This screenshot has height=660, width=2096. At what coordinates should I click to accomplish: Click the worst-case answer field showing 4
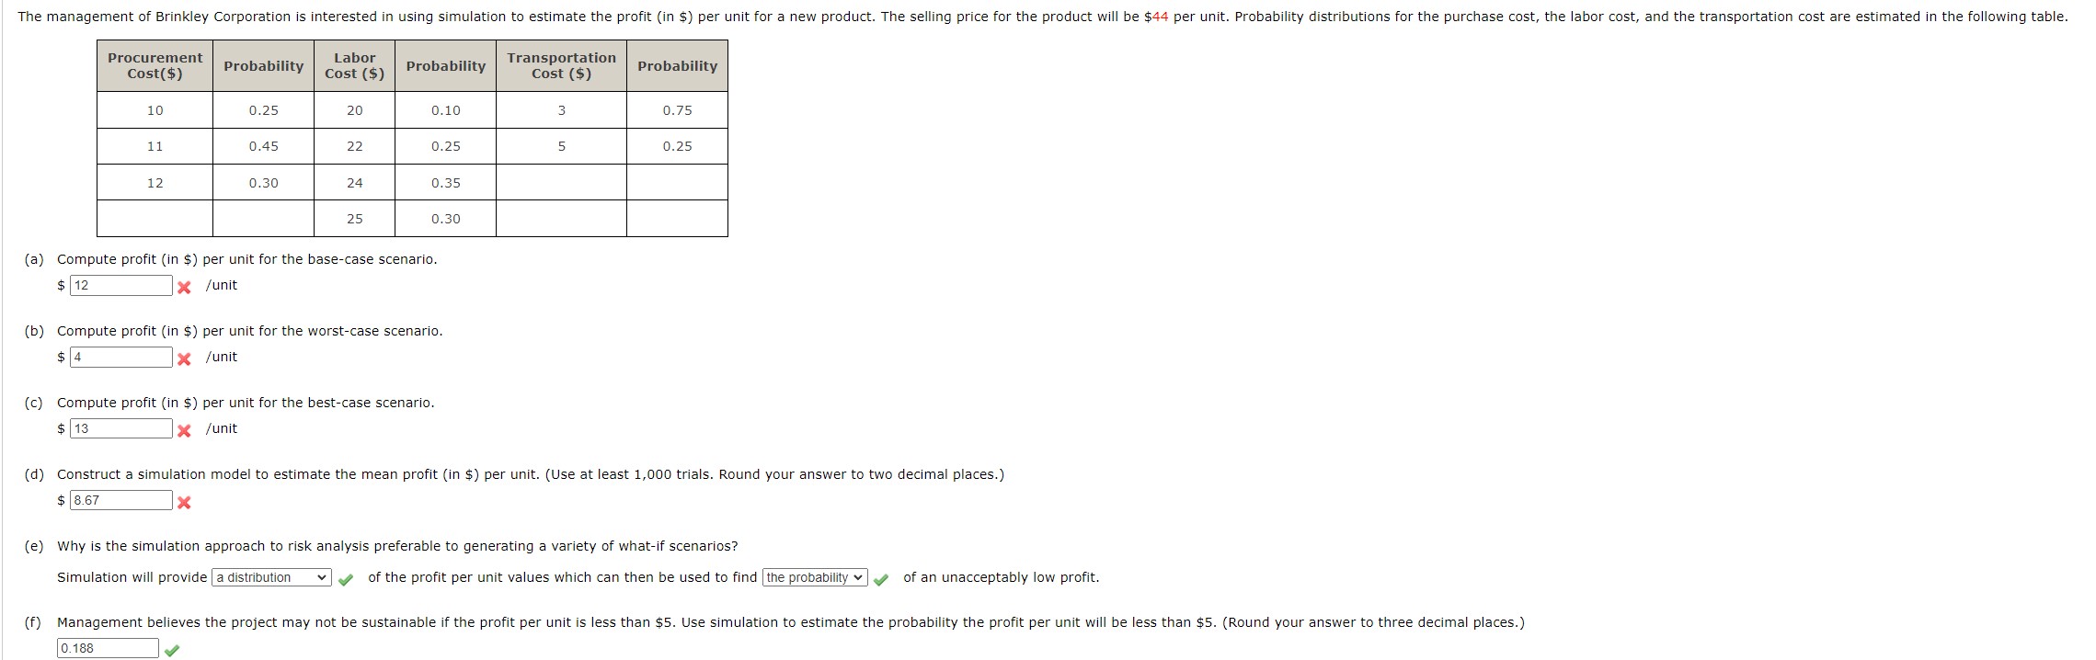tap(120, 357)
